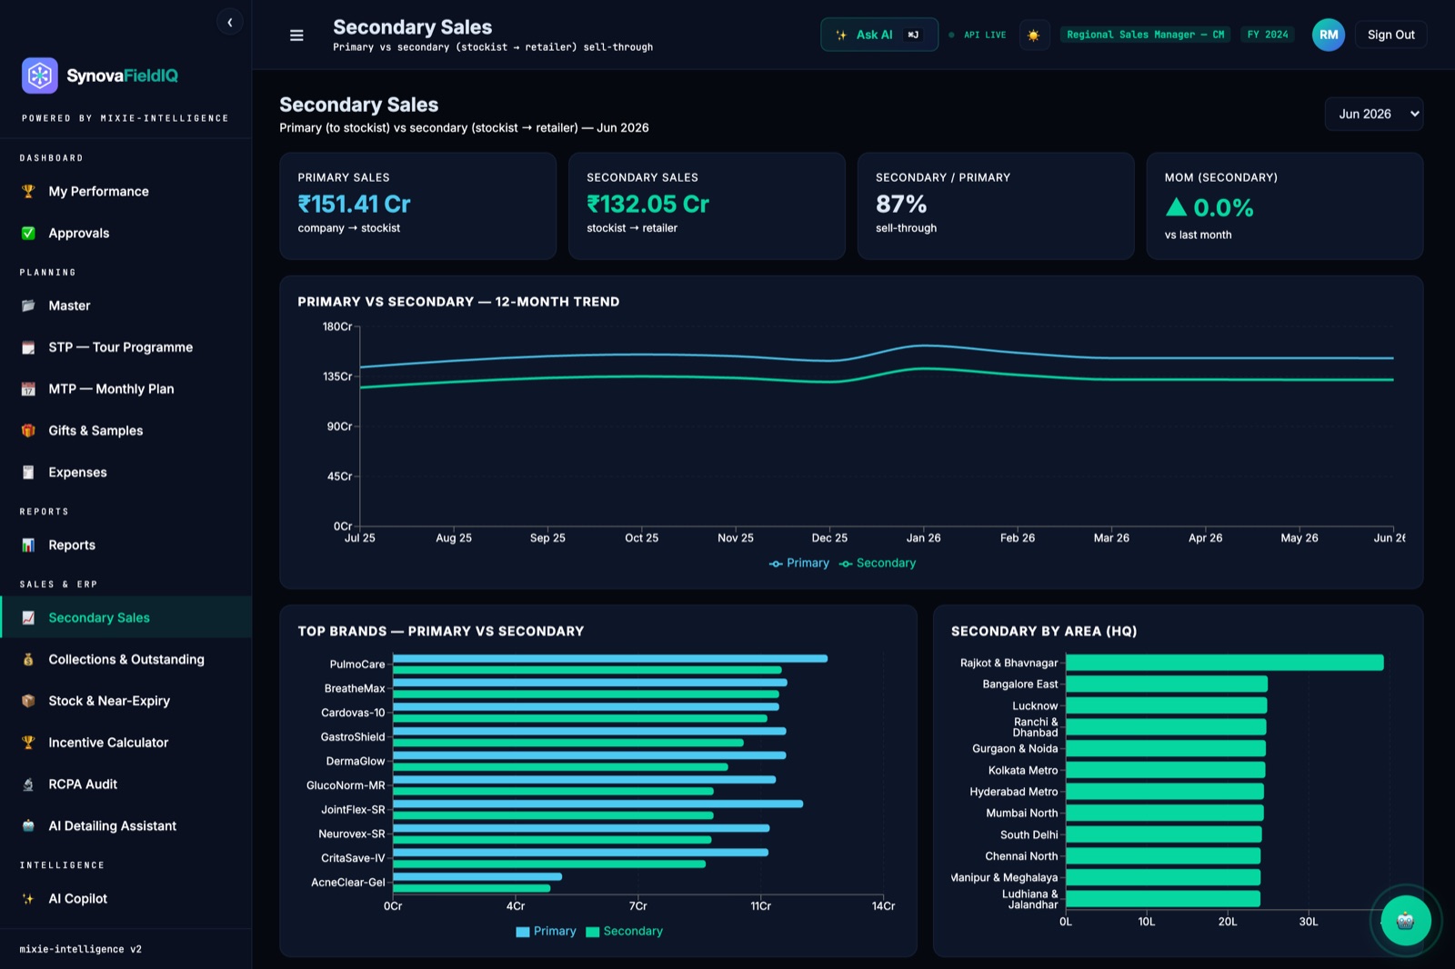This screenshot has height=969, width=1455.
Task: Toggle Primary legend in Top Brands chart
Action: tap(546, 932)
